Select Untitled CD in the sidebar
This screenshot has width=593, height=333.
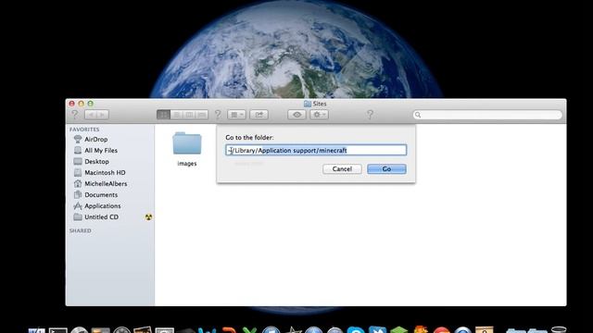click(101, 217)
